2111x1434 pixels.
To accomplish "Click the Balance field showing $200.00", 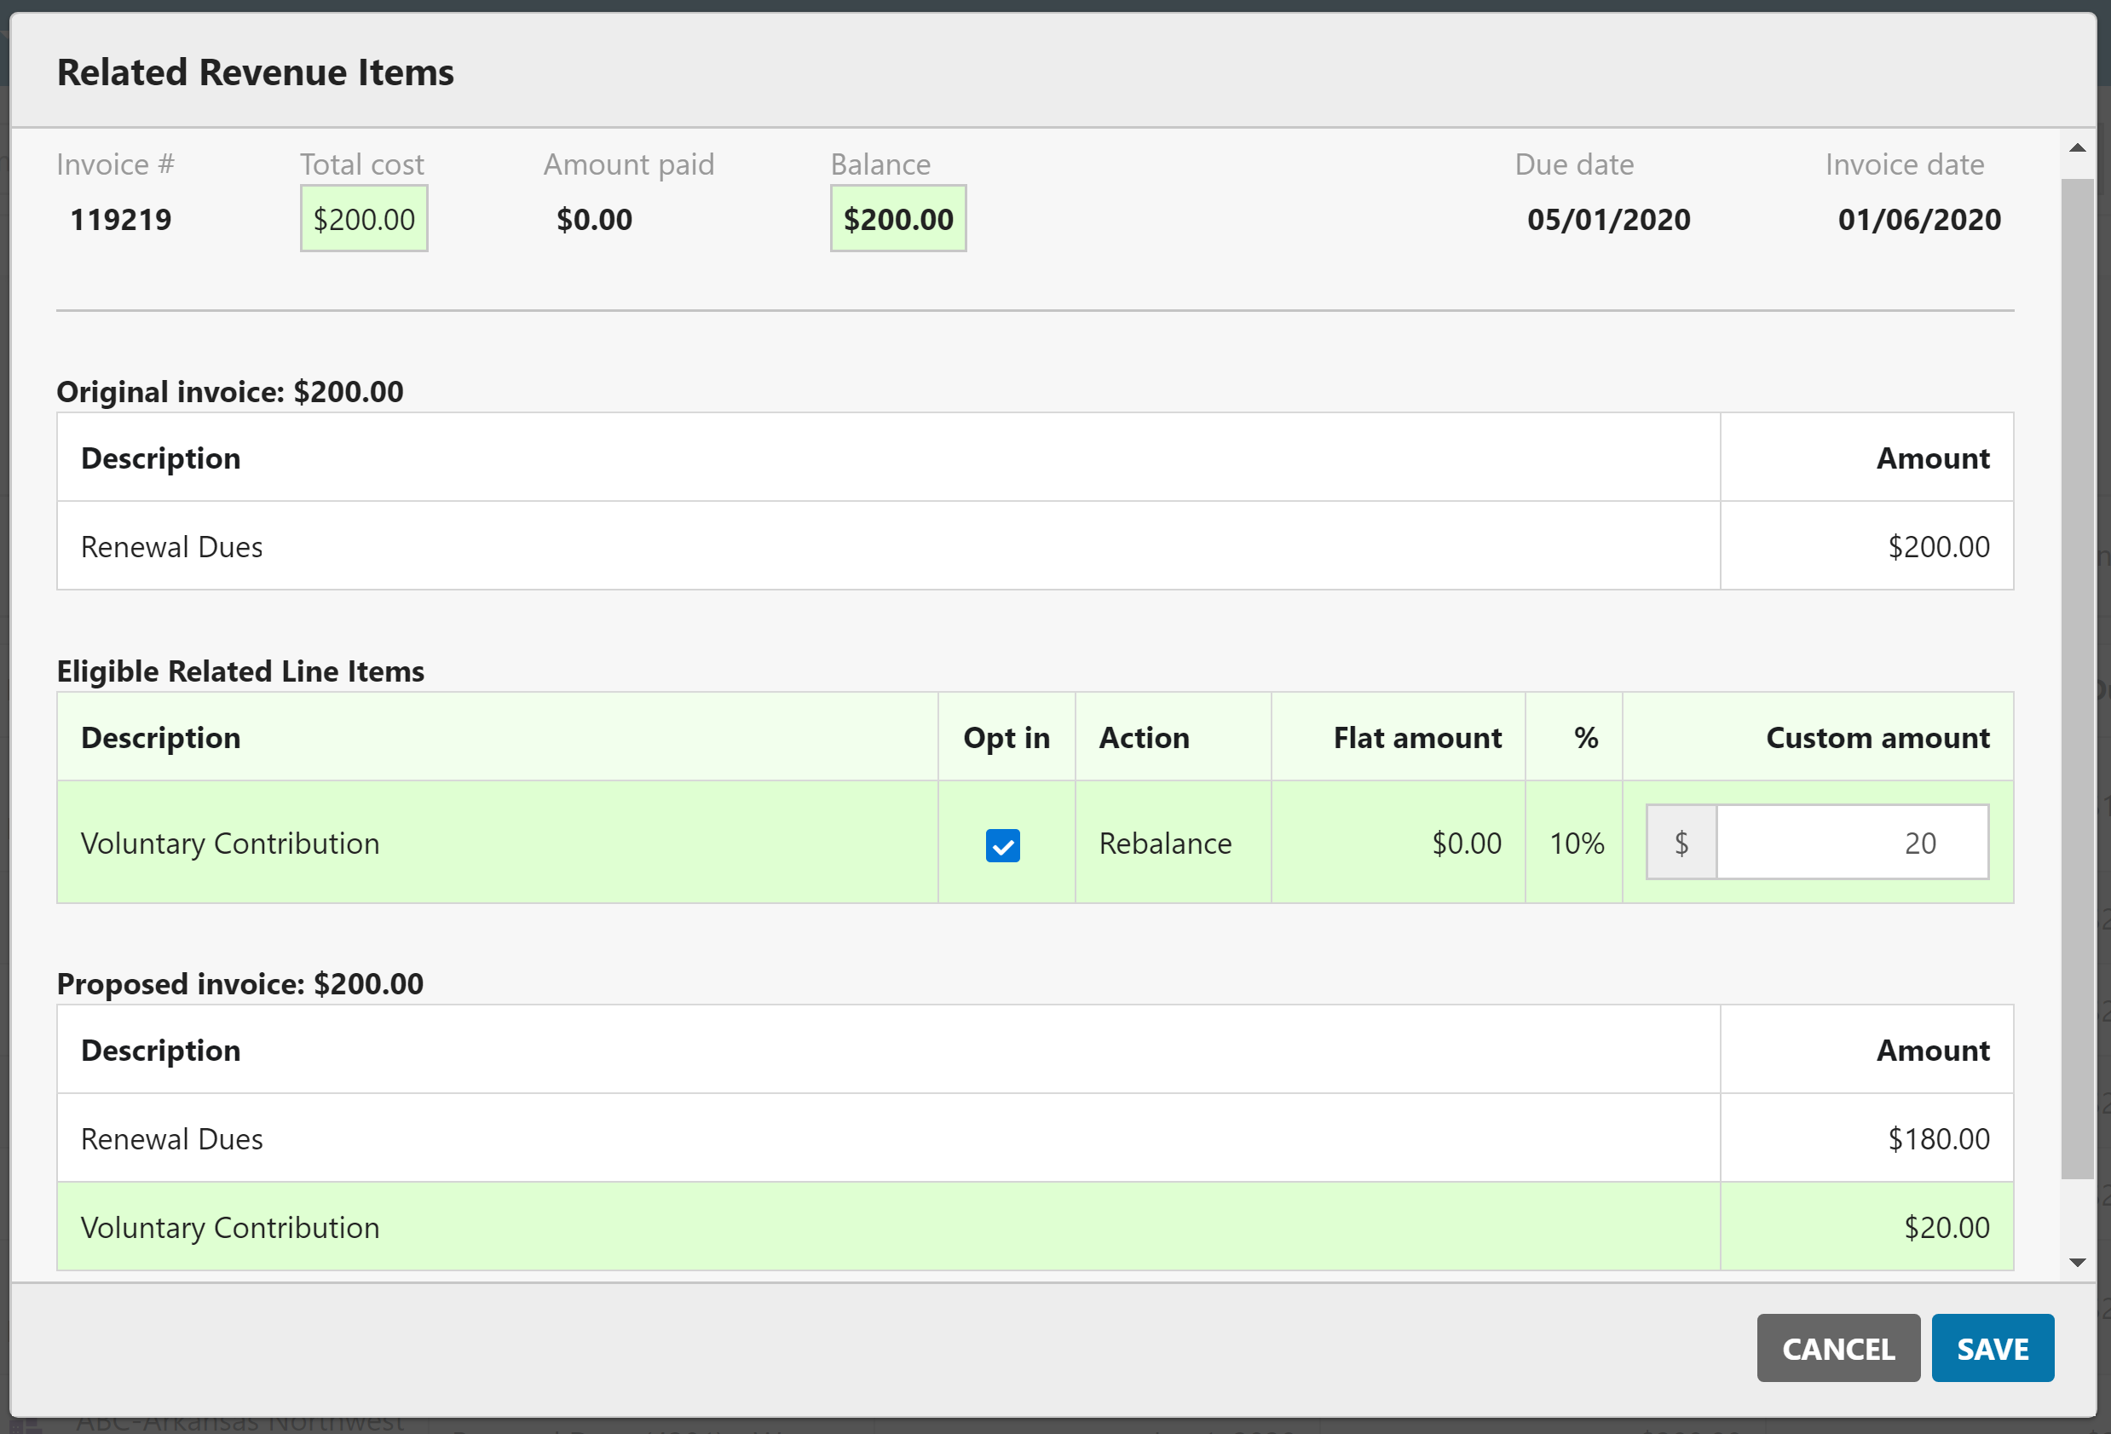I will [x=897, y=218].
